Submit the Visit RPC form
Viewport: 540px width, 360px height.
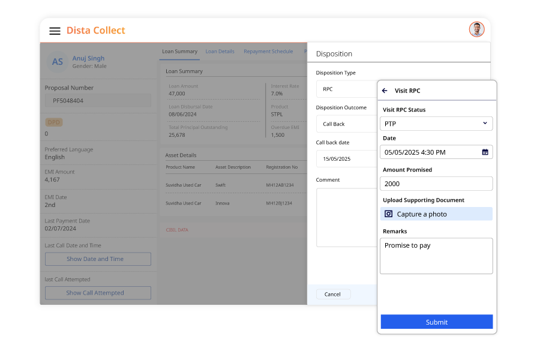437,322
